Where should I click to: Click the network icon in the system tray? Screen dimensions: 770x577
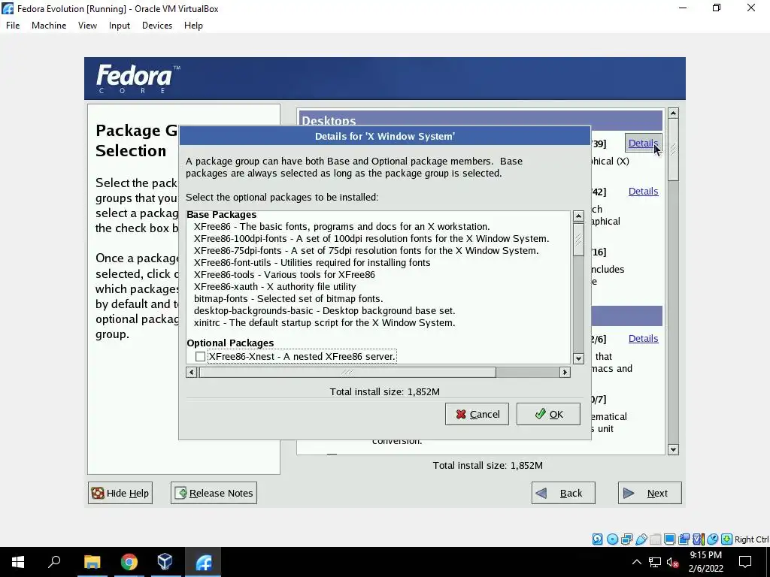[655, 562]
